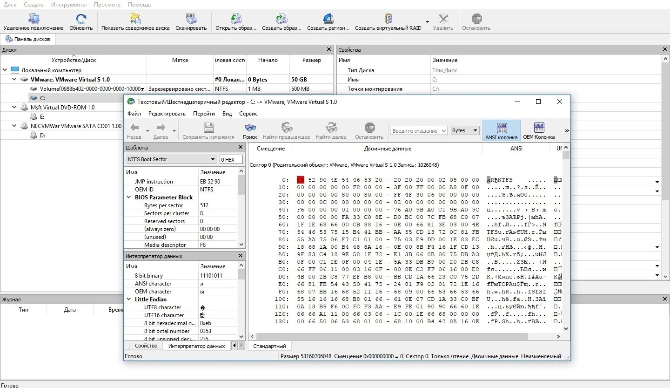Close the Интерпретатор данных panel
The width and height of the screenshot is (670, 388).
[241, 256]
